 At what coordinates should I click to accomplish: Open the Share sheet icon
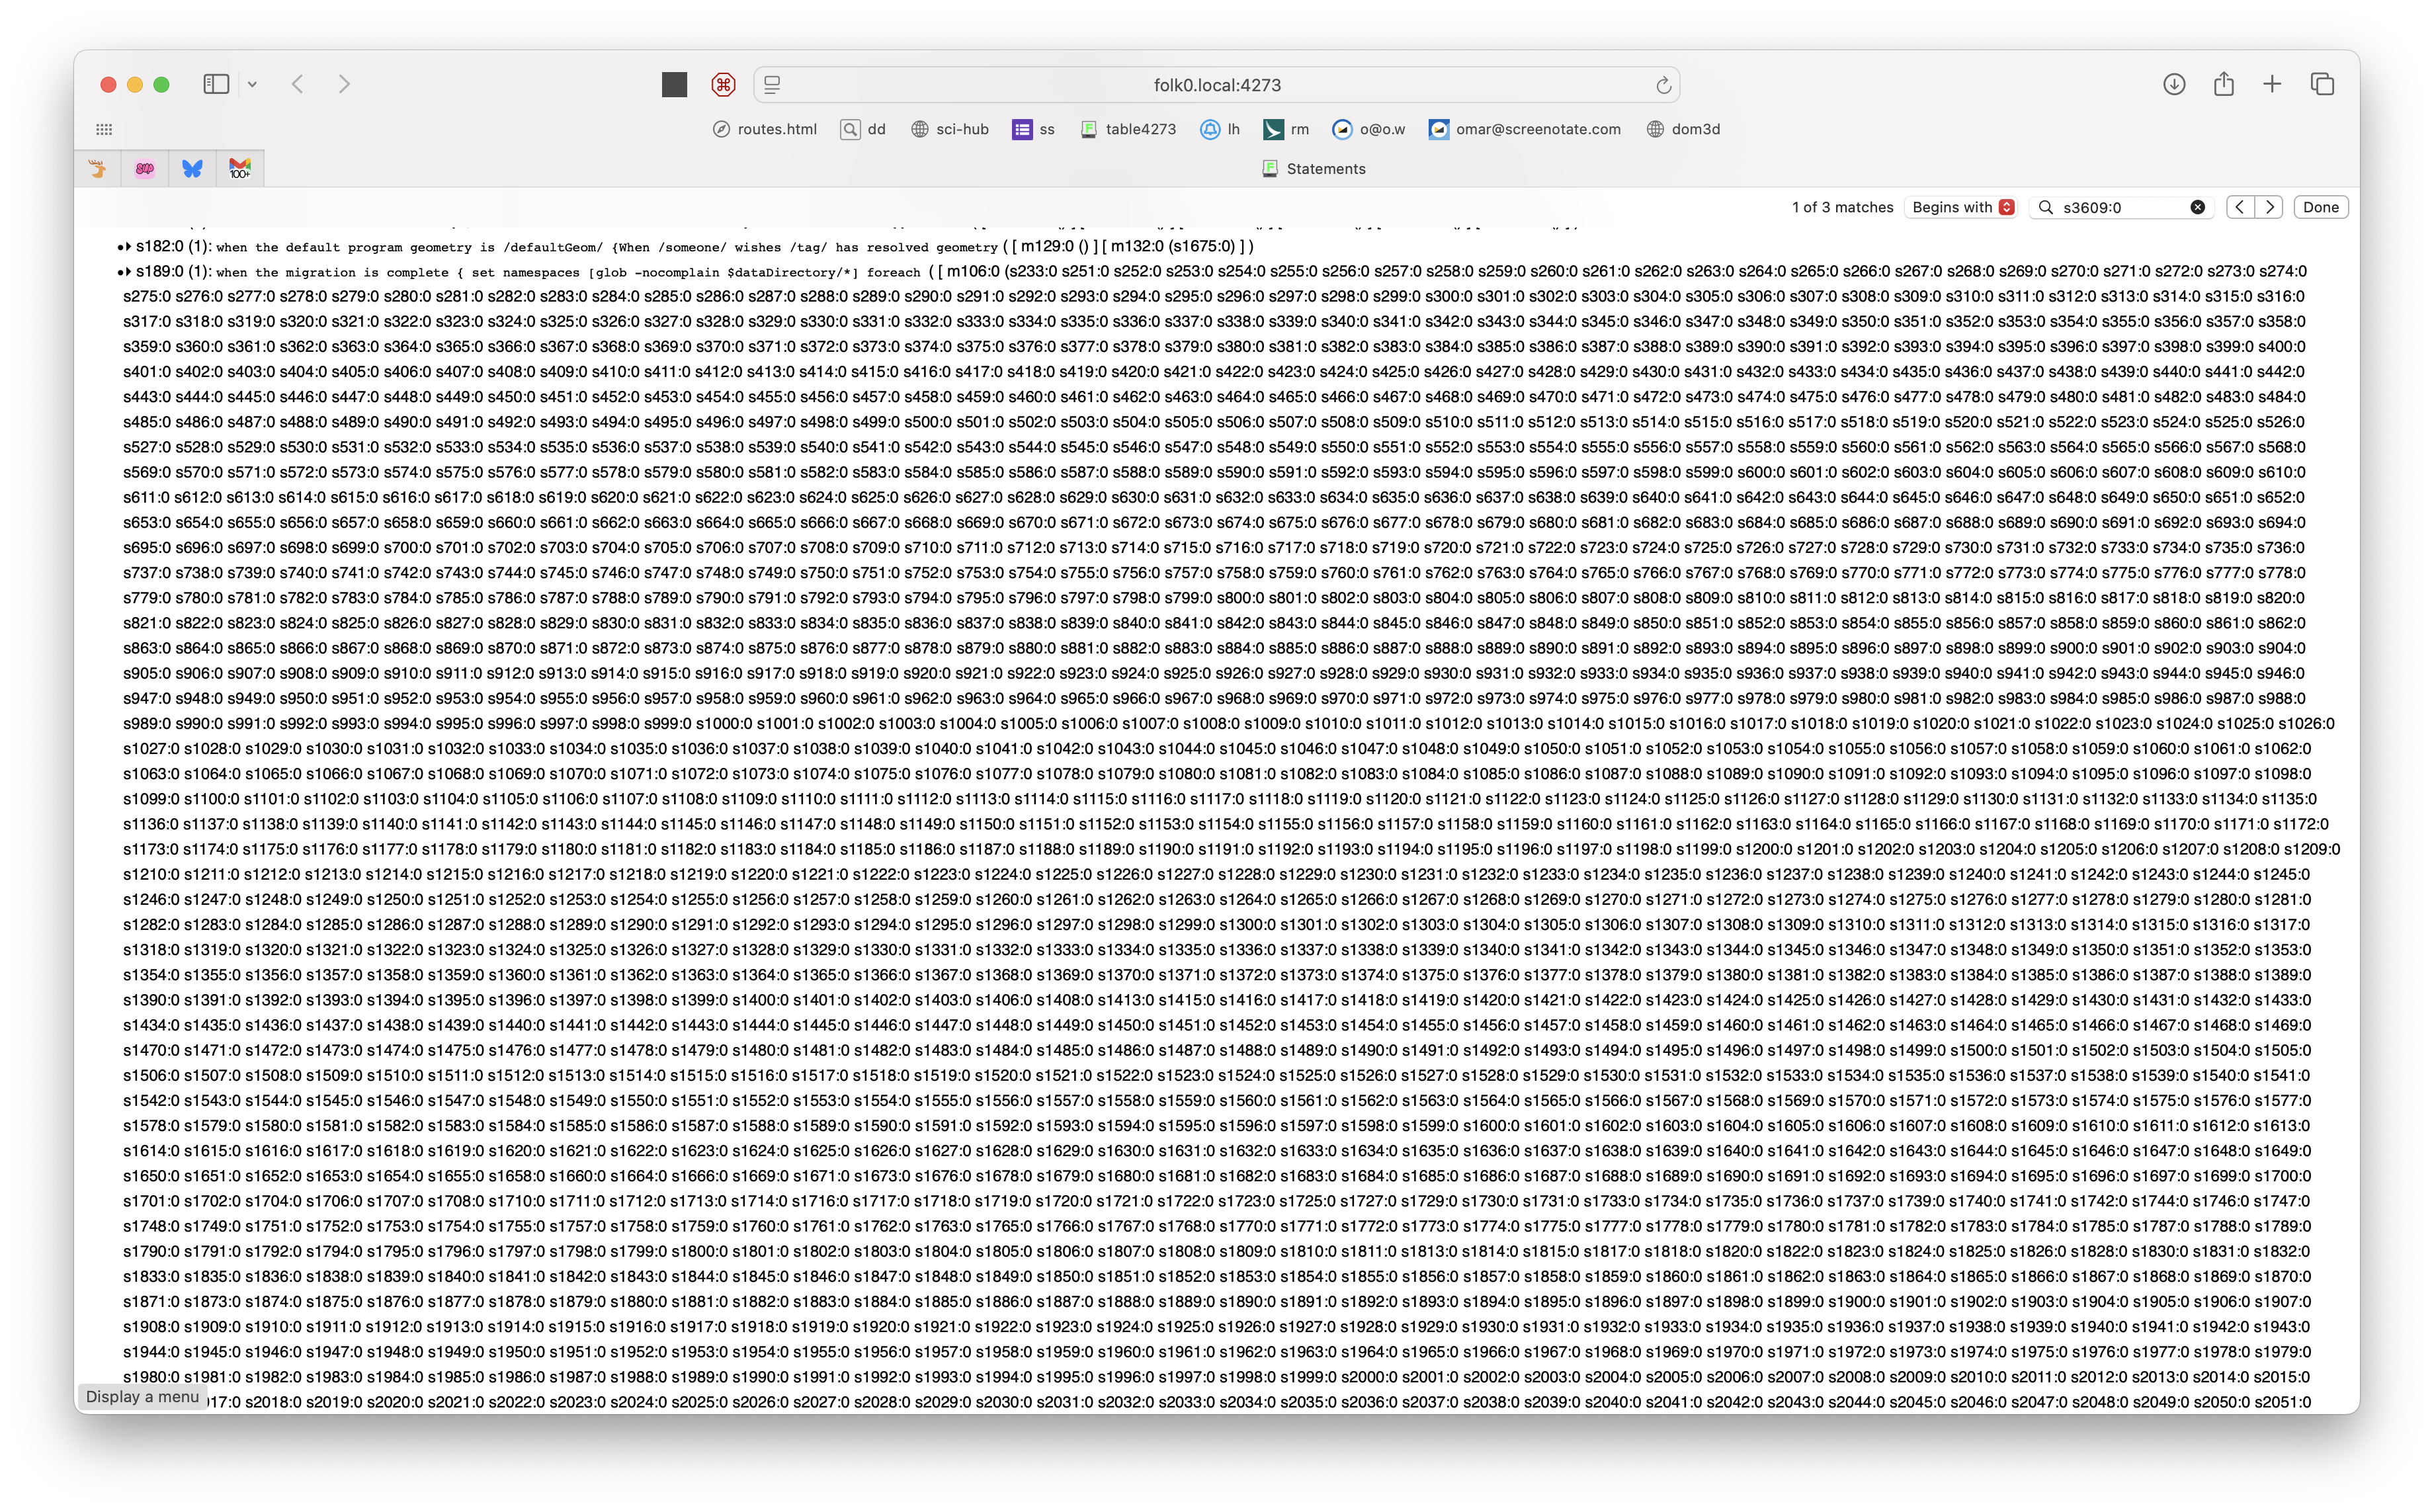tap(2223, 84)
